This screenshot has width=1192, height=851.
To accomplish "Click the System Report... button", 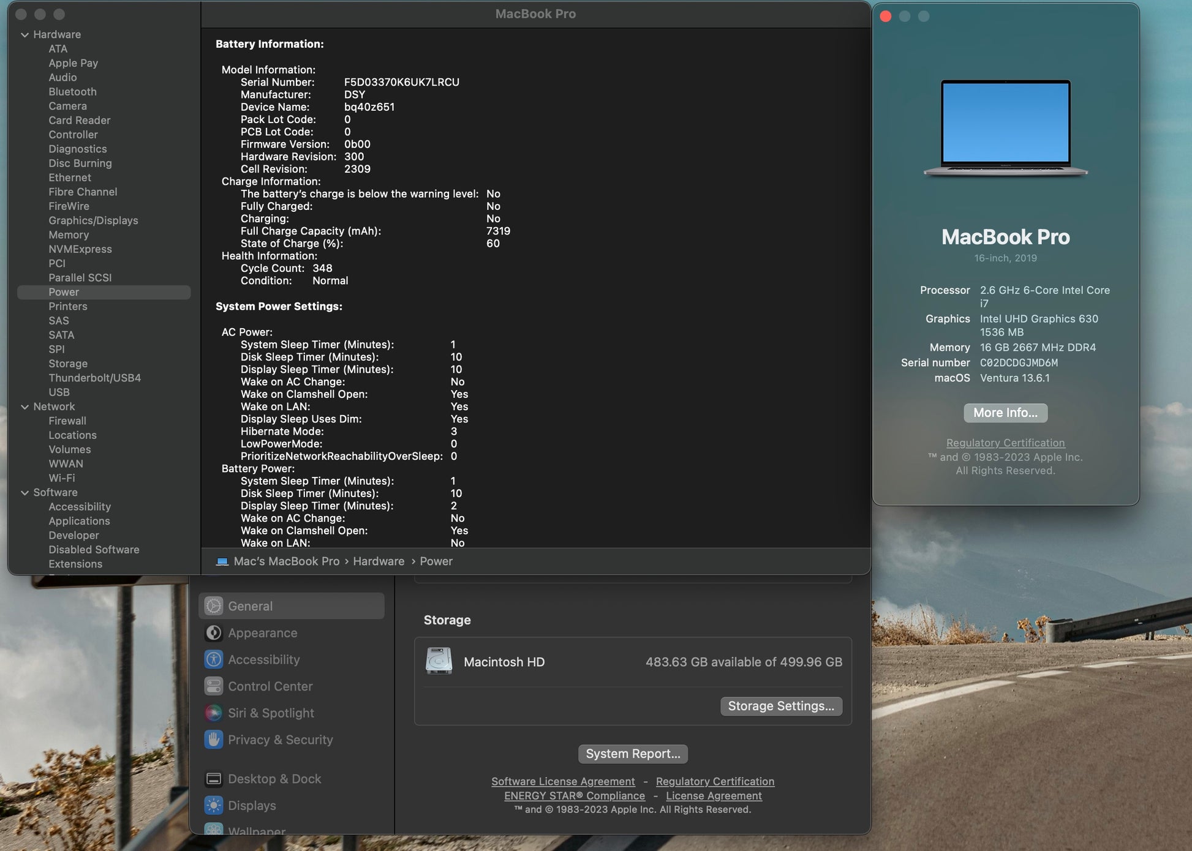I will coord(633,754).
